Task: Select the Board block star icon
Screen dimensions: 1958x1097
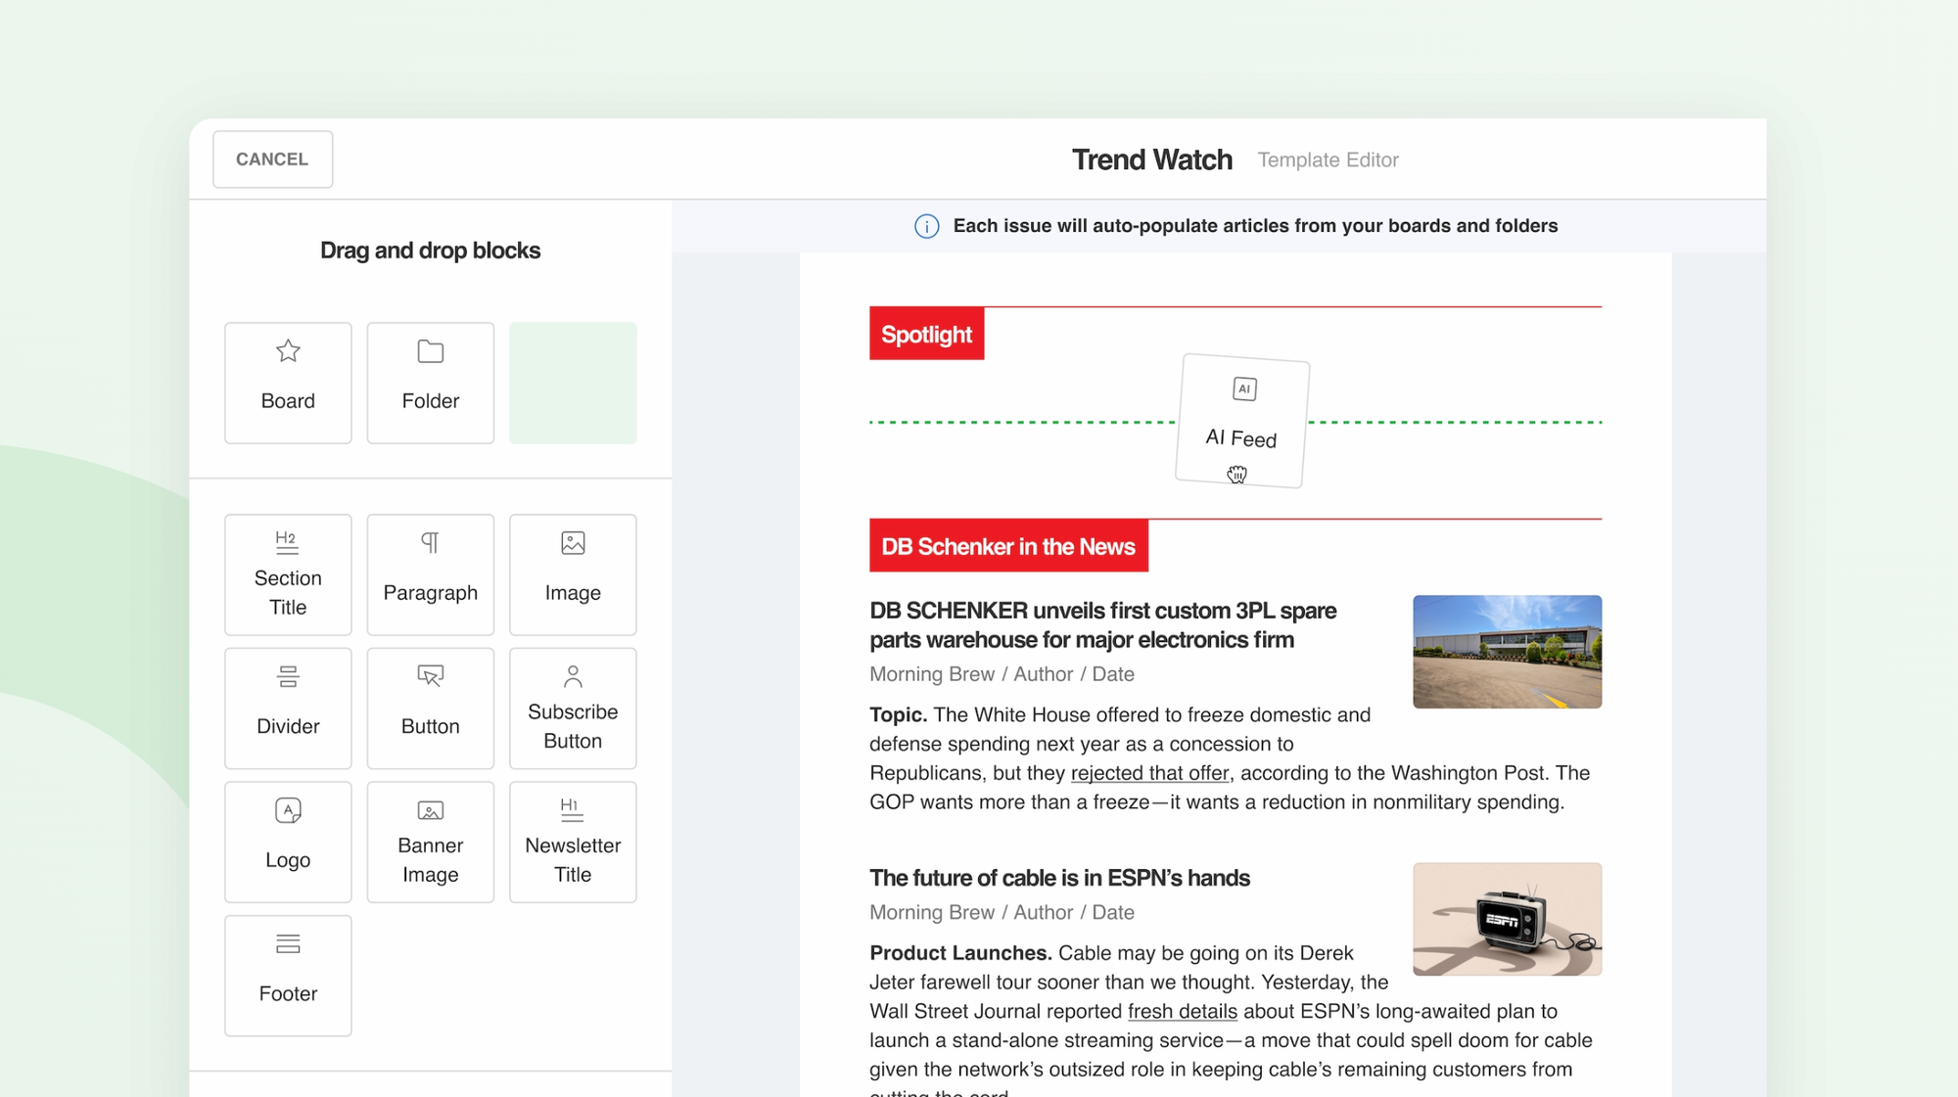Action: pos(288,350)
